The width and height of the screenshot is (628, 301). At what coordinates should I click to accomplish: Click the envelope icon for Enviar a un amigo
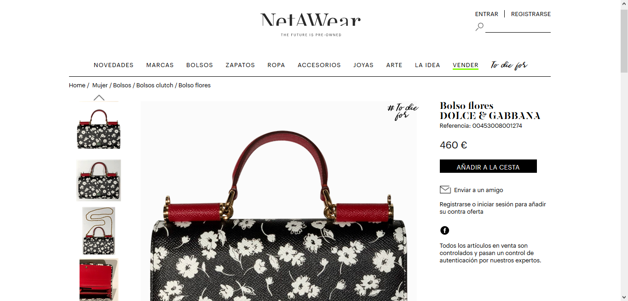(445, 190)
